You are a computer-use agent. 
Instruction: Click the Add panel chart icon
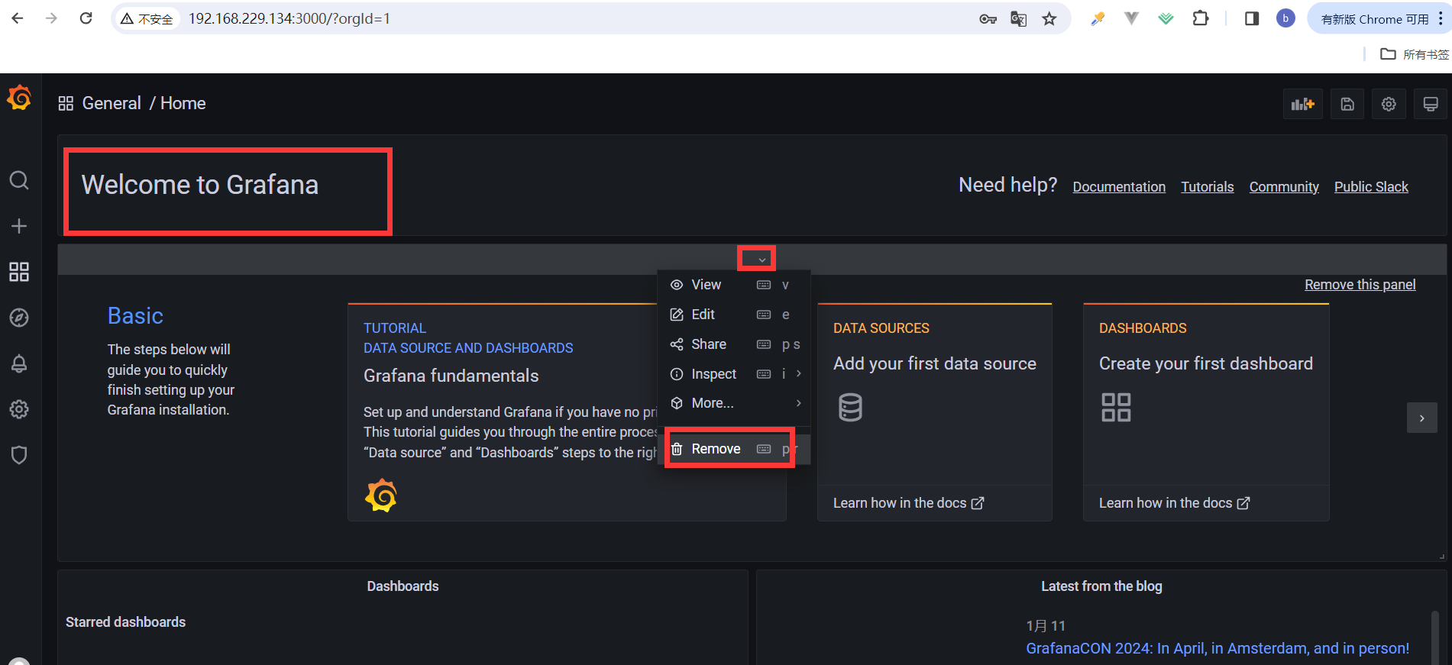pyautogui.click(x=1302, y=104)
